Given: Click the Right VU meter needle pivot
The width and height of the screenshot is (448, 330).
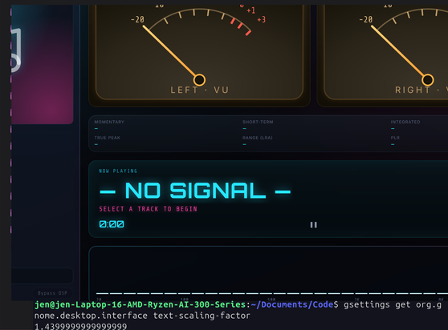Looking at the screenshot, I should [427, 80].
